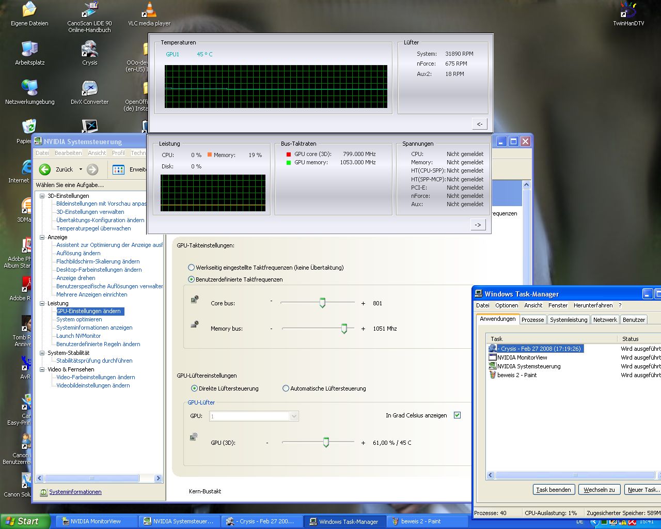Select Temperaturpegel überwachen tree item
Viewport: 661px width, 529px height.
pos(93,228)
